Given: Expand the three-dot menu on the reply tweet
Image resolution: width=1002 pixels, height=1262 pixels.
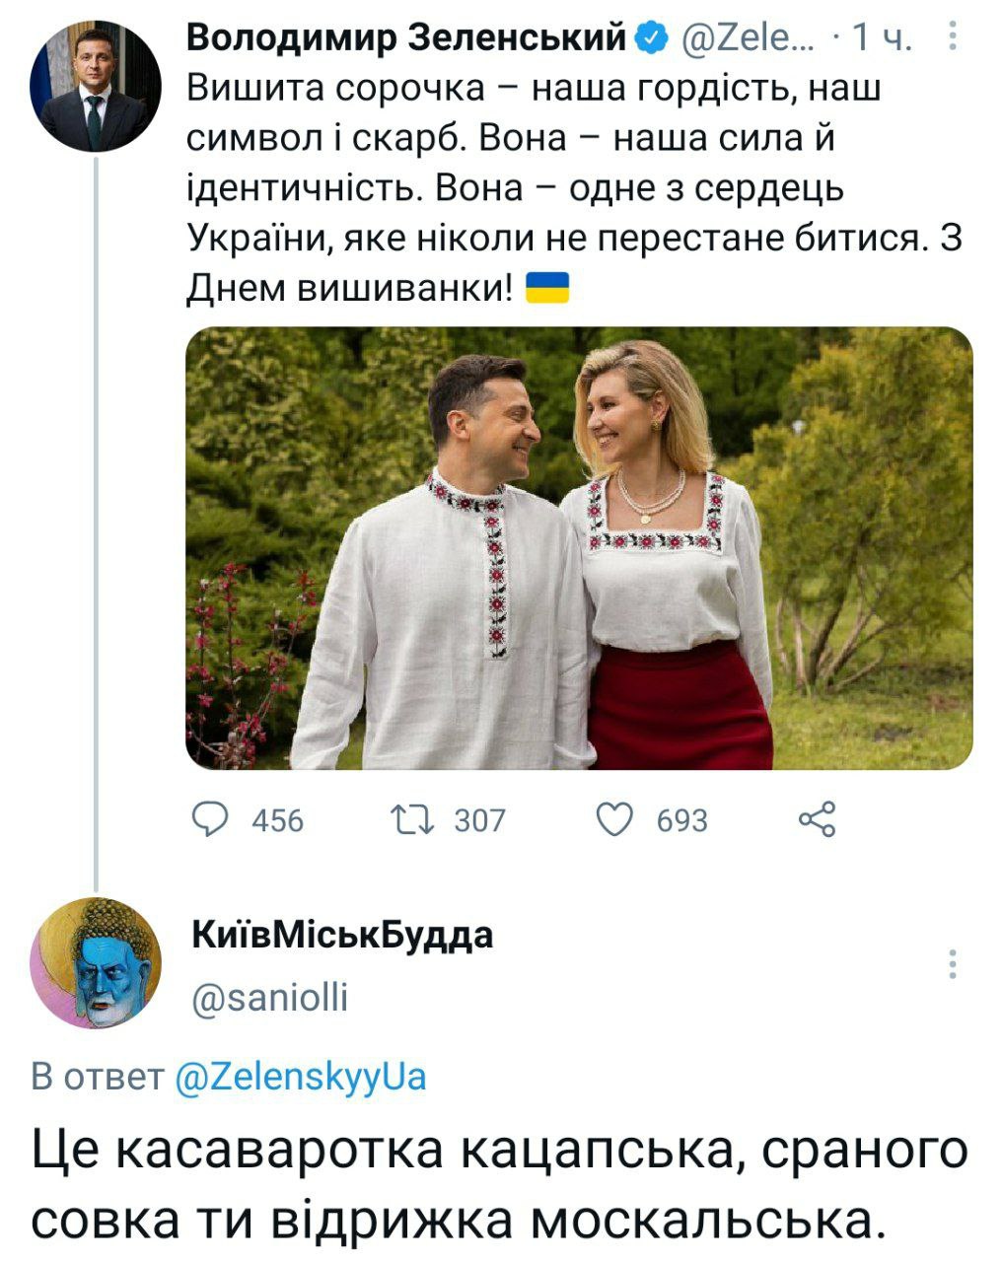Looking at the screenshot, I should click(953, 963).
